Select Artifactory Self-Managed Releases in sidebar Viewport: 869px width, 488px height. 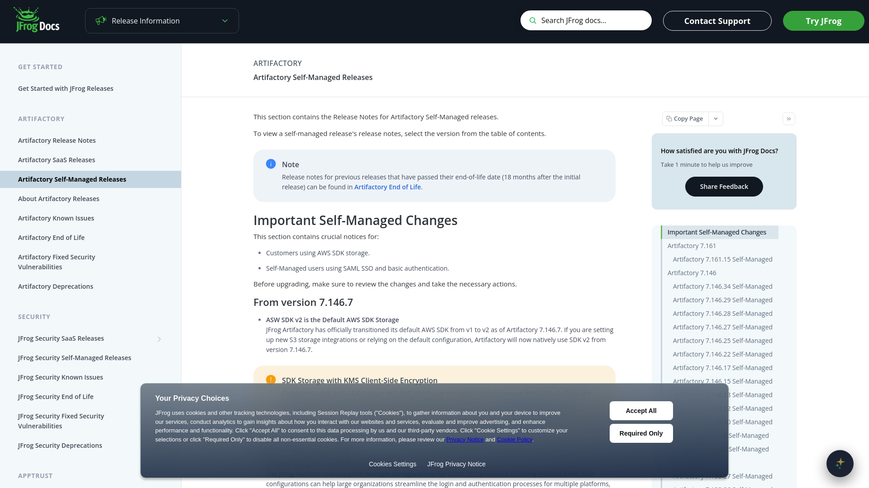click(91, 179)
